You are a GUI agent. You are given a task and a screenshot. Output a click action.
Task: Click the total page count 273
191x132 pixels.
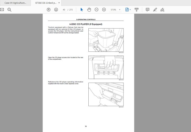click(71, 10)
